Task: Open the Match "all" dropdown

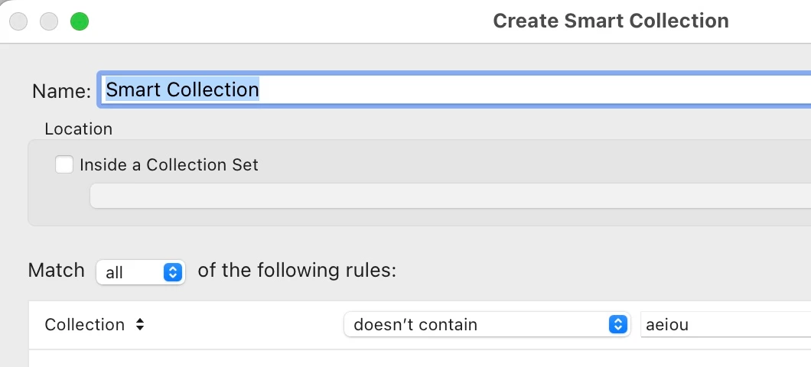Action: coord(141,272)
